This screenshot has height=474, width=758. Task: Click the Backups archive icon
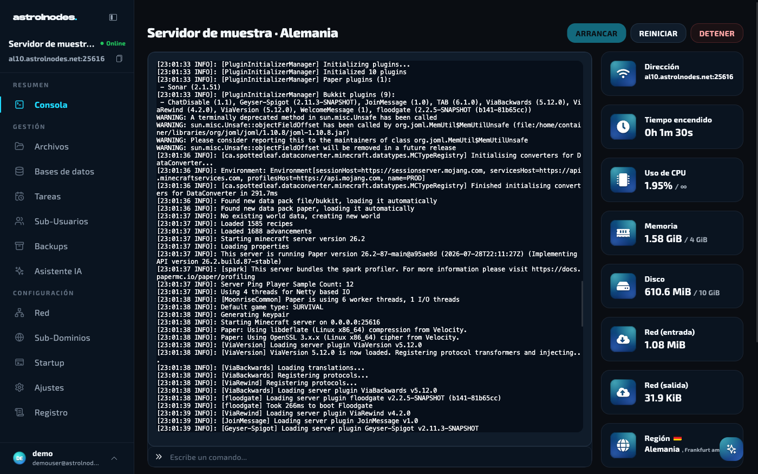(19, 246)
